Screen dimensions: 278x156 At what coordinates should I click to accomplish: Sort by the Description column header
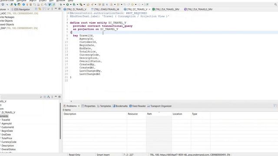pyautogui.click(x=95, y=114)
